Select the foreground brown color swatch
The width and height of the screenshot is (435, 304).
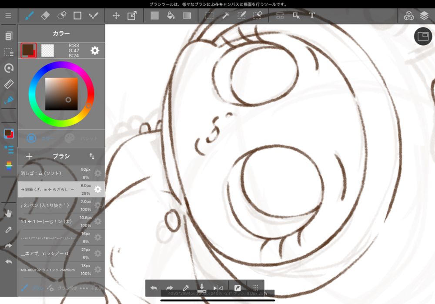(28, 50)
